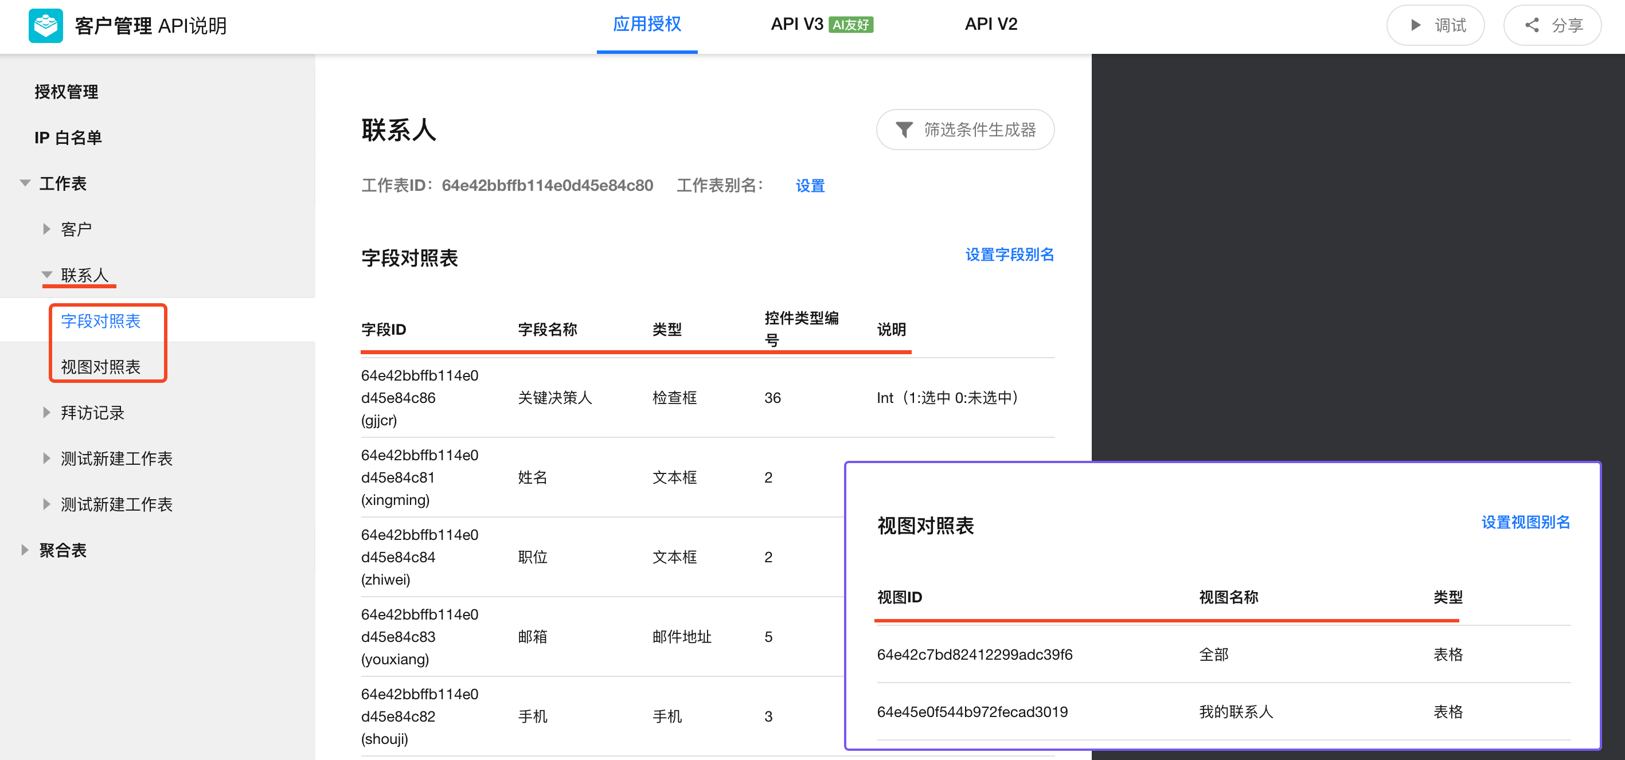Expand the 客户 worksheet node

(x=46, y=229)
